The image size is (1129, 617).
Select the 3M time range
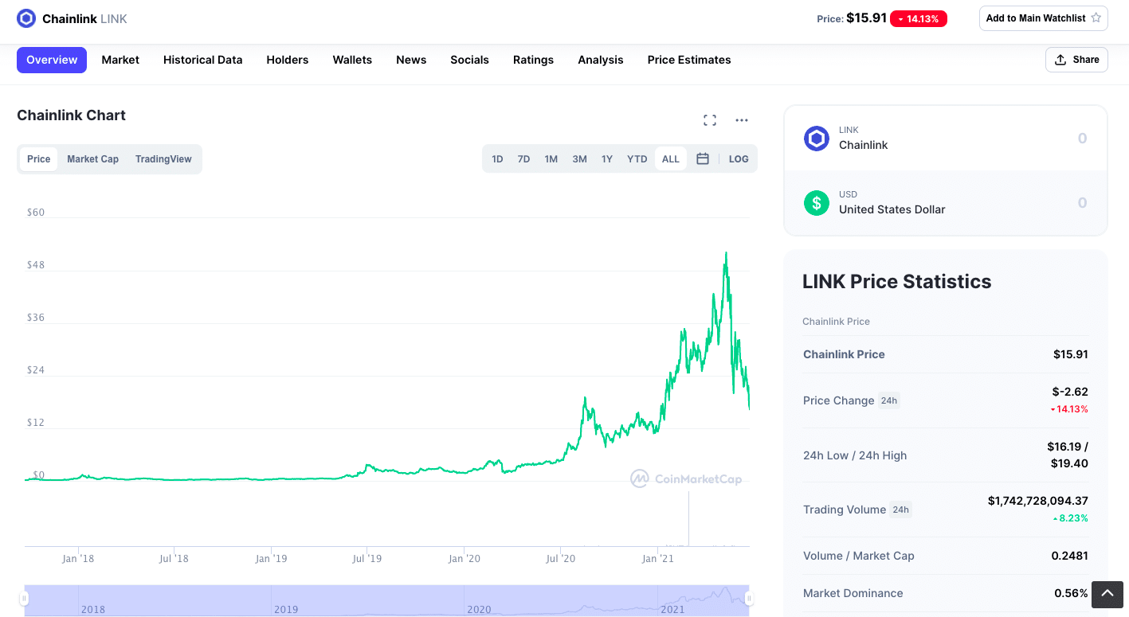pyautogui.click(x=579, y=159)
